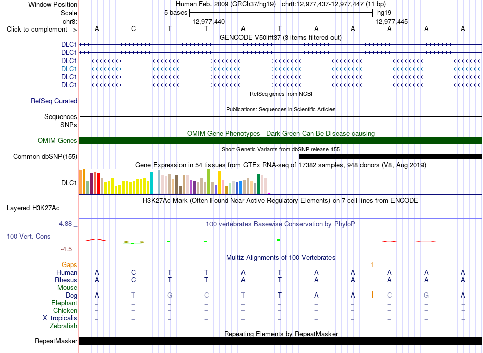Click the 'Sequences' track label
The width and height of the screenshot is (483, 353).
(61, 116)
